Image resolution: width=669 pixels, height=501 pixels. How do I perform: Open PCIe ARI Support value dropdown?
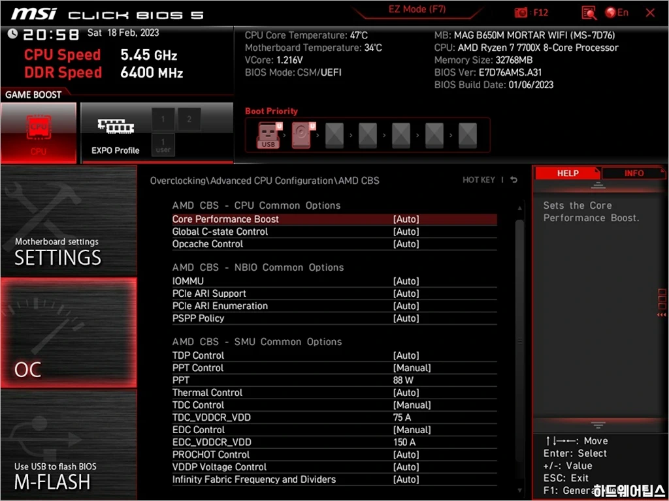(x=406, y=294)
